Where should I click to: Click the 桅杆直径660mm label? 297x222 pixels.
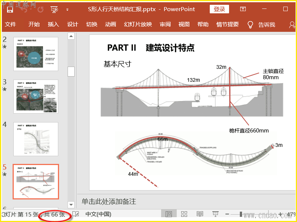[249, 131]
